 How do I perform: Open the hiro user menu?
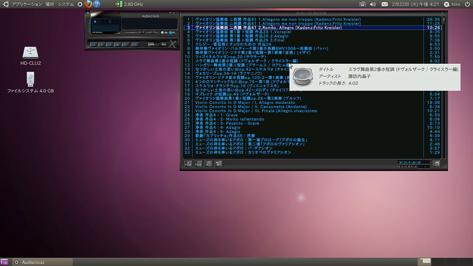tap(452, 4)
